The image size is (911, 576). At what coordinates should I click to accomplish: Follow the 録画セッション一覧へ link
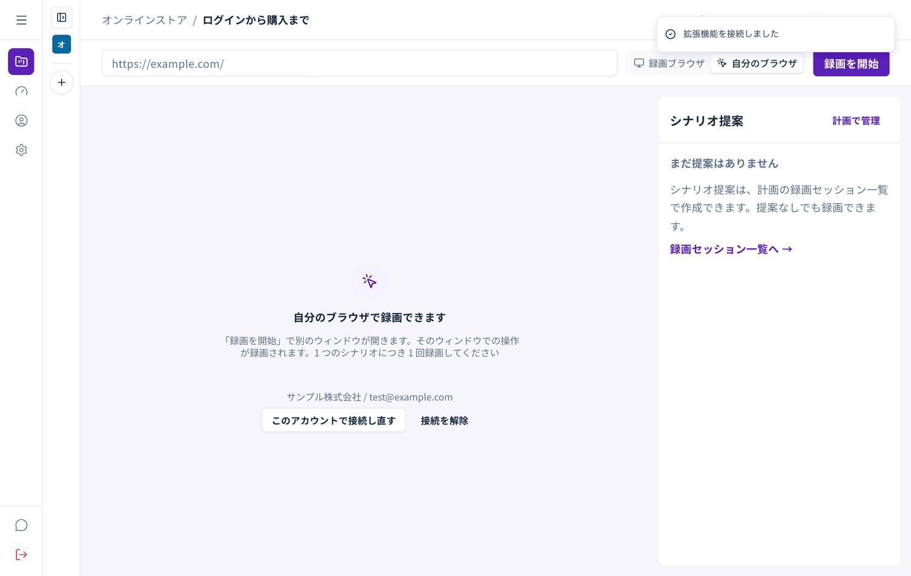(731, 249)
